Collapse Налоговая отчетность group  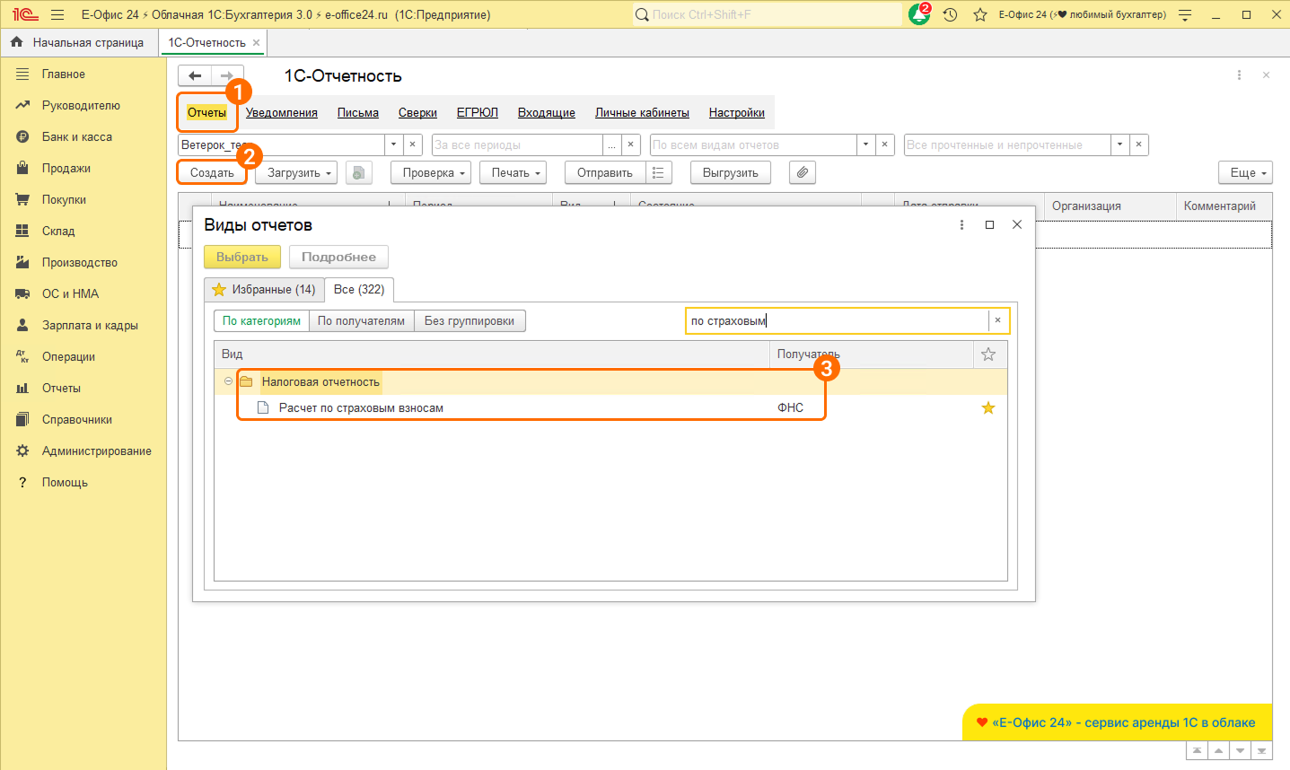tap(228, 381)
